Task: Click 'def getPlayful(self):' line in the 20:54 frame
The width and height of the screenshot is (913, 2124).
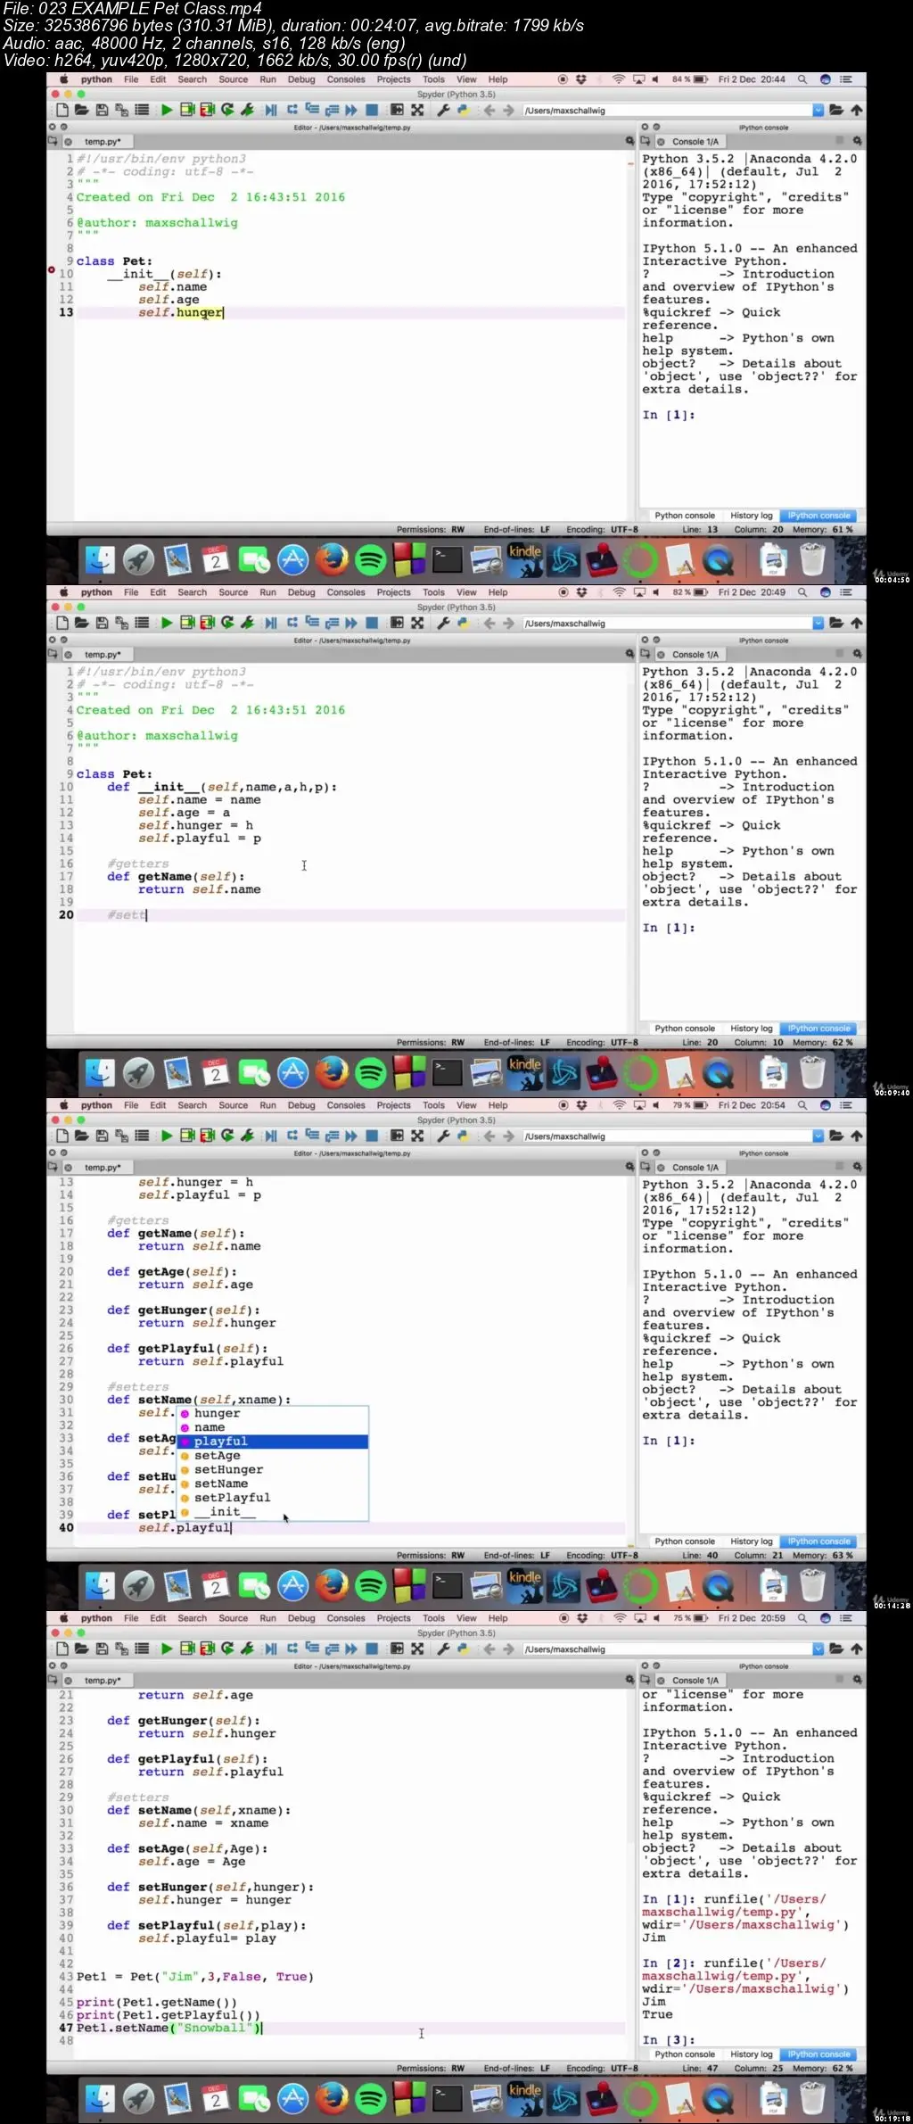Action: click(187, 1349)
